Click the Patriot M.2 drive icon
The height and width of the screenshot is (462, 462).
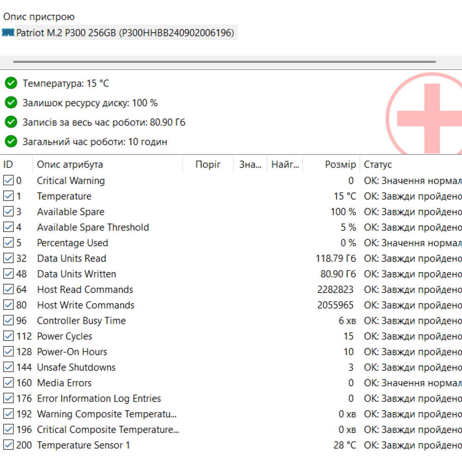click(8, 32)
